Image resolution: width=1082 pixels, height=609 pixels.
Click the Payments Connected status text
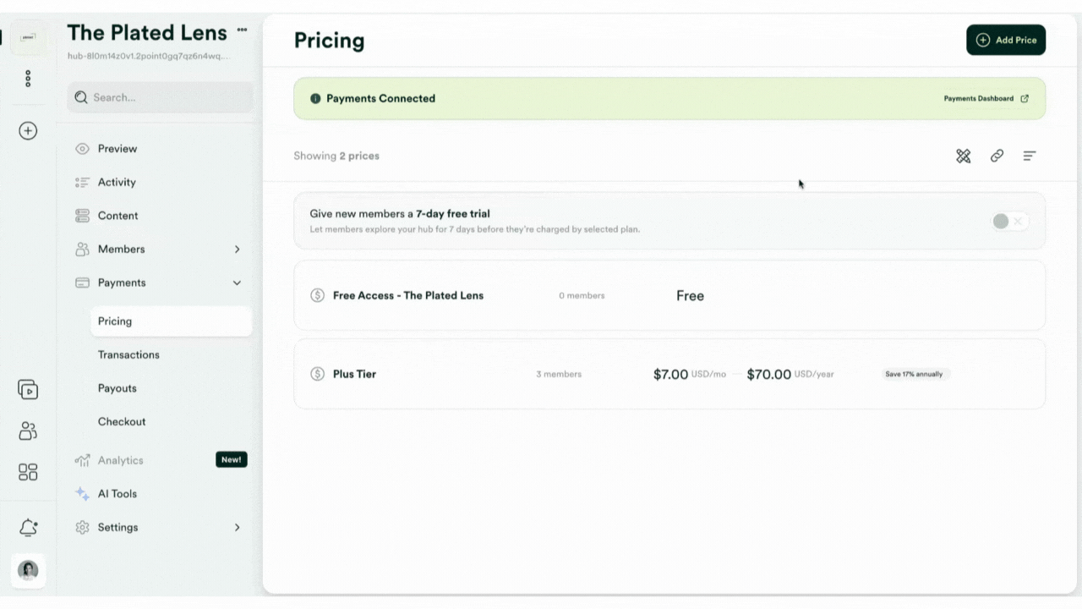point(380,98)
